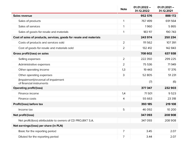
Task: Click the "Sales revenue" row label
Action: (23, 16)
